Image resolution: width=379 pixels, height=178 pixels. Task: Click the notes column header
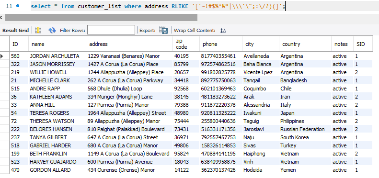[342, 44]
